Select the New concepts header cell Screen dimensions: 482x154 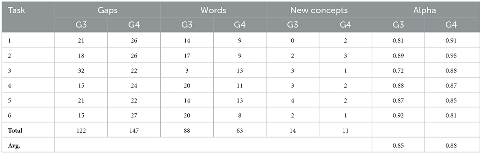tap(319, 10)
